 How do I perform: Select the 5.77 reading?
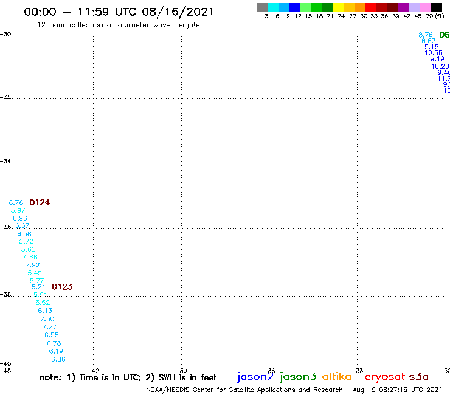click(36, 281)
